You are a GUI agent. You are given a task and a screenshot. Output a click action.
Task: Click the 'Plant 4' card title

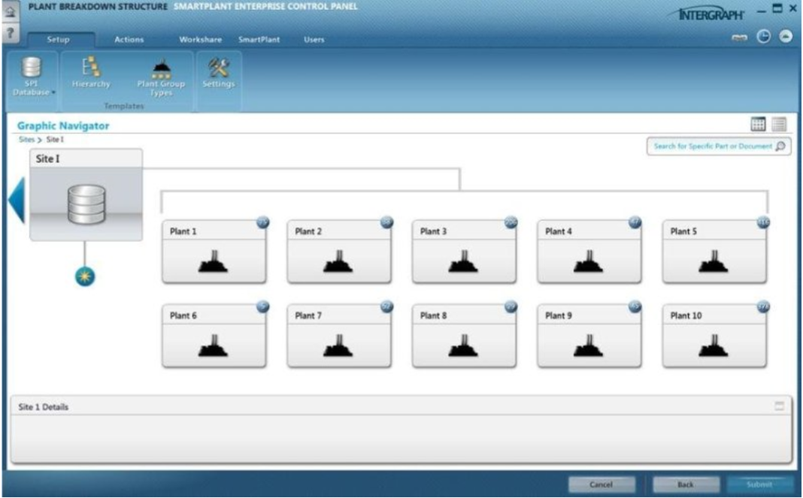(x=559, y=231)
